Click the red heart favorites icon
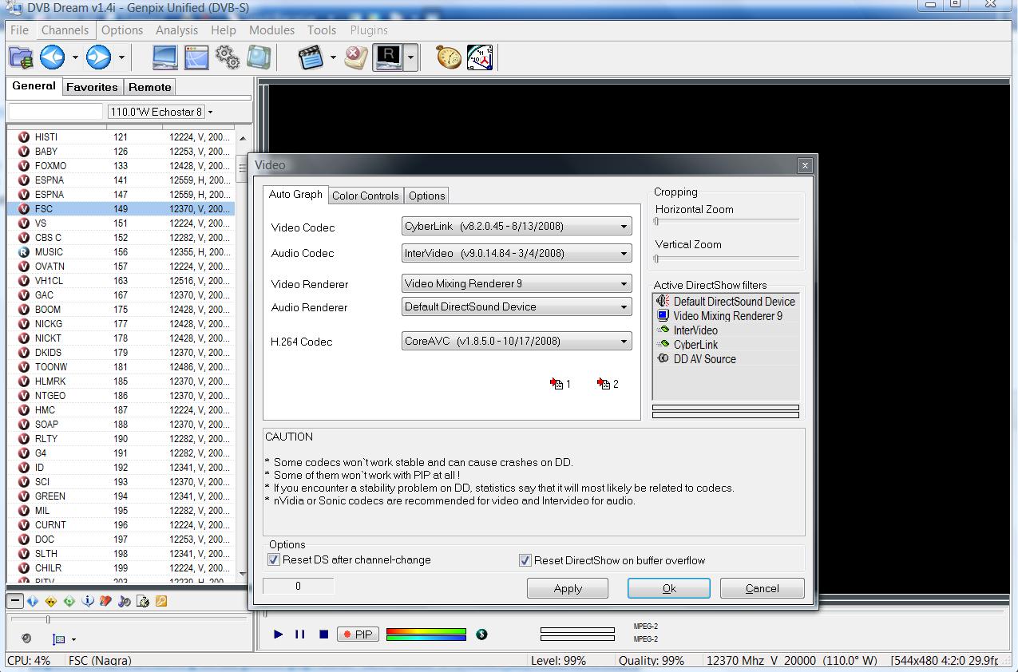Viewport: 1018px width, 672px height. pyautogui.click(x=105, y=602)
